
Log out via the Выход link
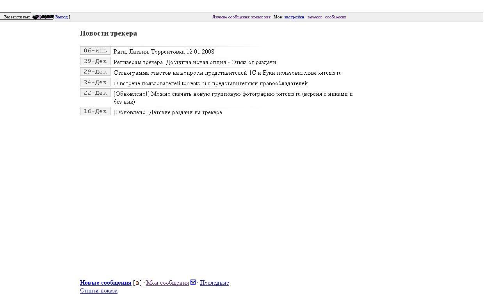click(61, 17)
